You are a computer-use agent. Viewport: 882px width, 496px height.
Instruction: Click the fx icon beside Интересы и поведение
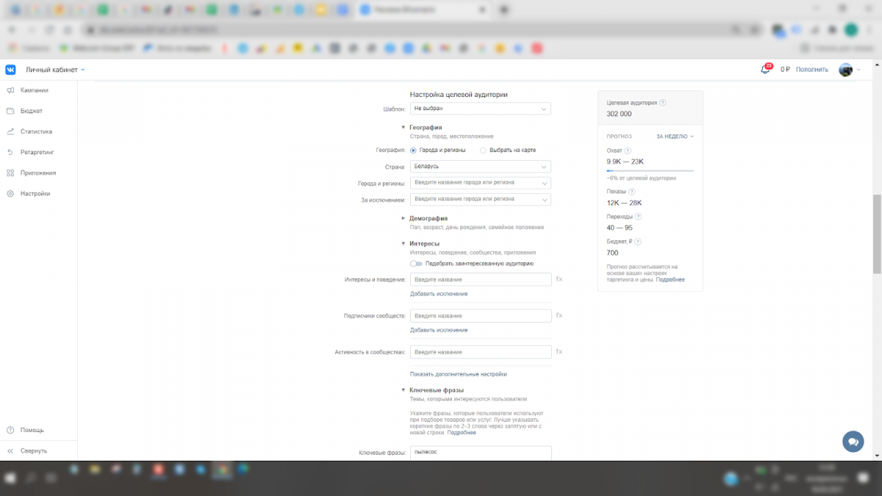tap(559, 279)
